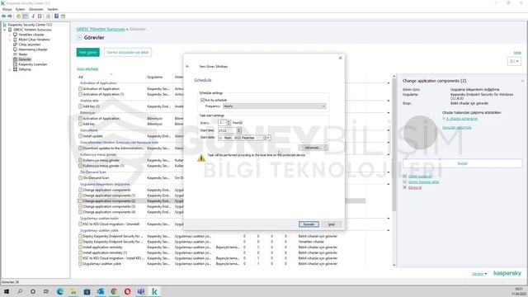Tick checkbox for Change application components (2)

(80, 201)
